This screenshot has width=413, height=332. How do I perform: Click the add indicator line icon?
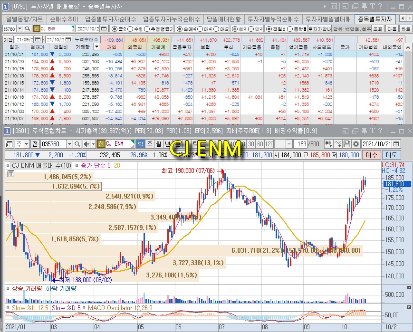click(338, 144)
